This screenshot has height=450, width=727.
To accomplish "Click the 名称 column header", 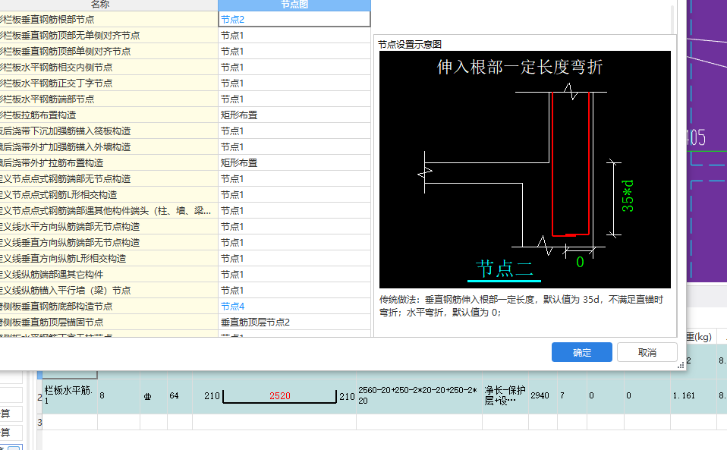I will click(109, 5).
